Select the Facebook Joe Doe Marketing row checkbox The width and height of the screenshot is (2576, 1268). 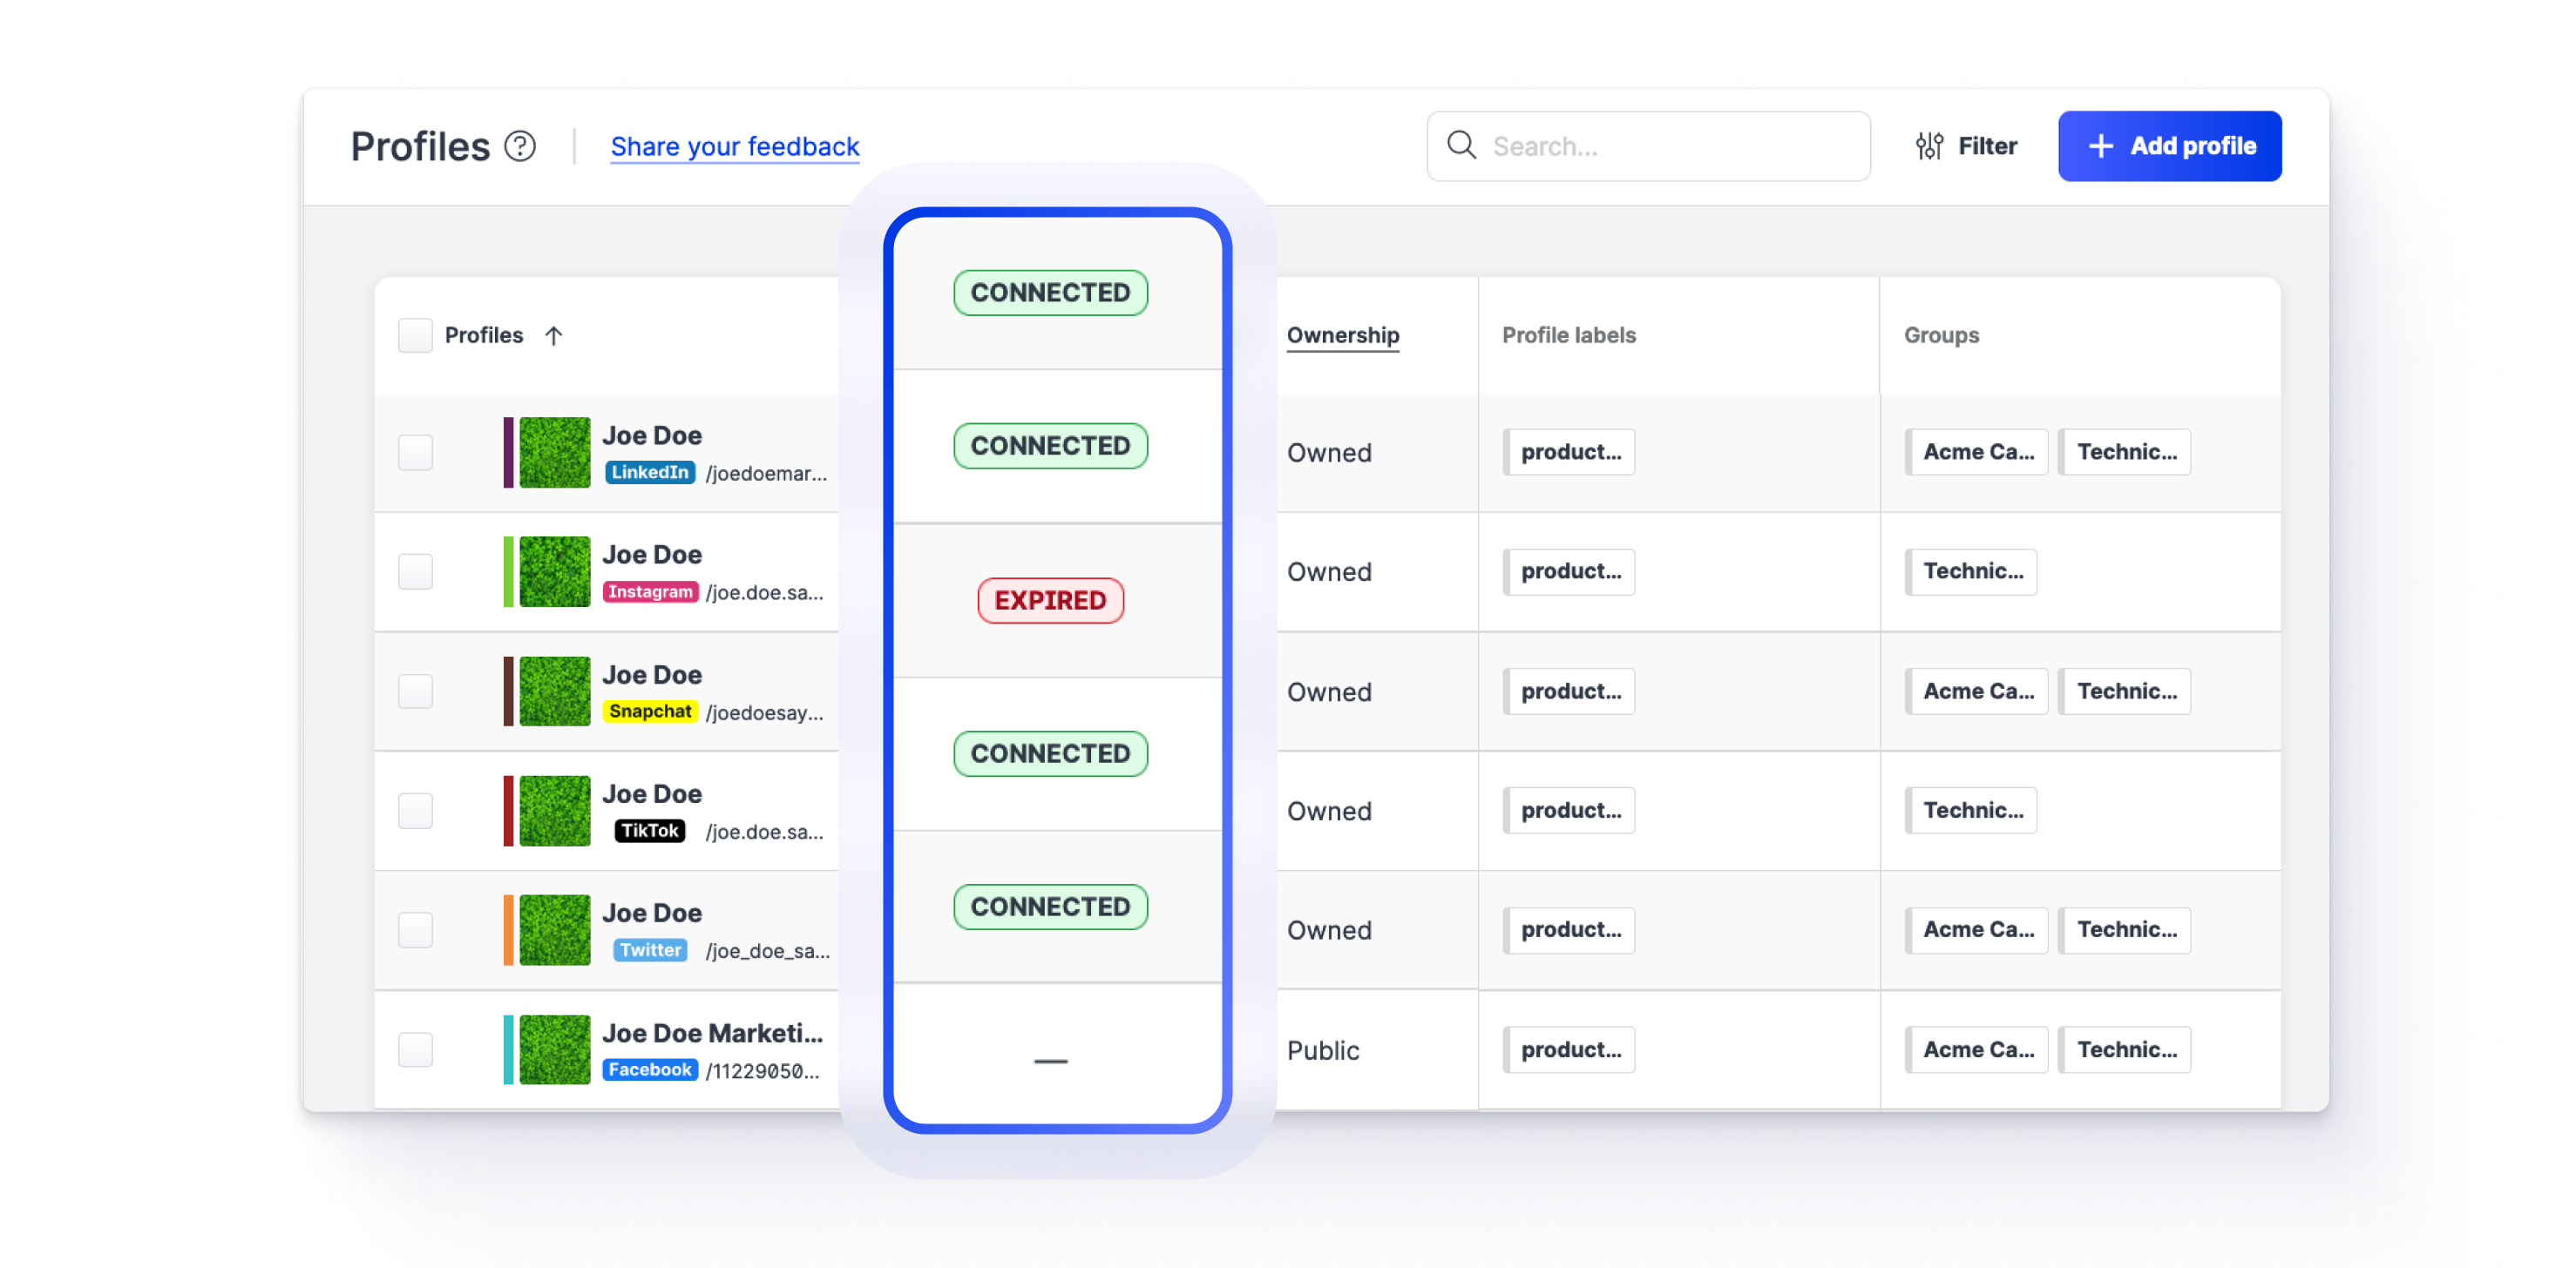[x=415, y=1049]
